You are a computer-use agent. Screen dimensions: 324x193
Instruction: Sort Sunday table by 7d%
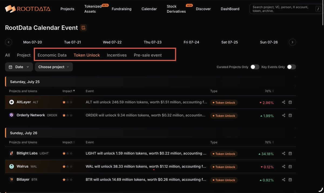pyautogui.click(x=269, y=142)
